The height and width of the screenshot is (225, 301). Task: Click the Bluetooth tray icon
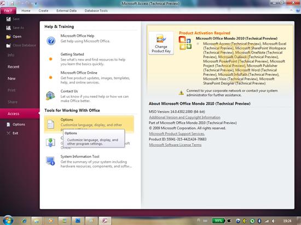coord(259,221)
